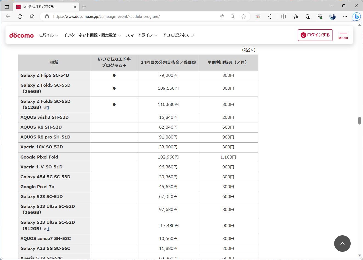The height and width of the screenshot is (260, 363).
Task: Open the Extensions menu
Action: [270, 17]
